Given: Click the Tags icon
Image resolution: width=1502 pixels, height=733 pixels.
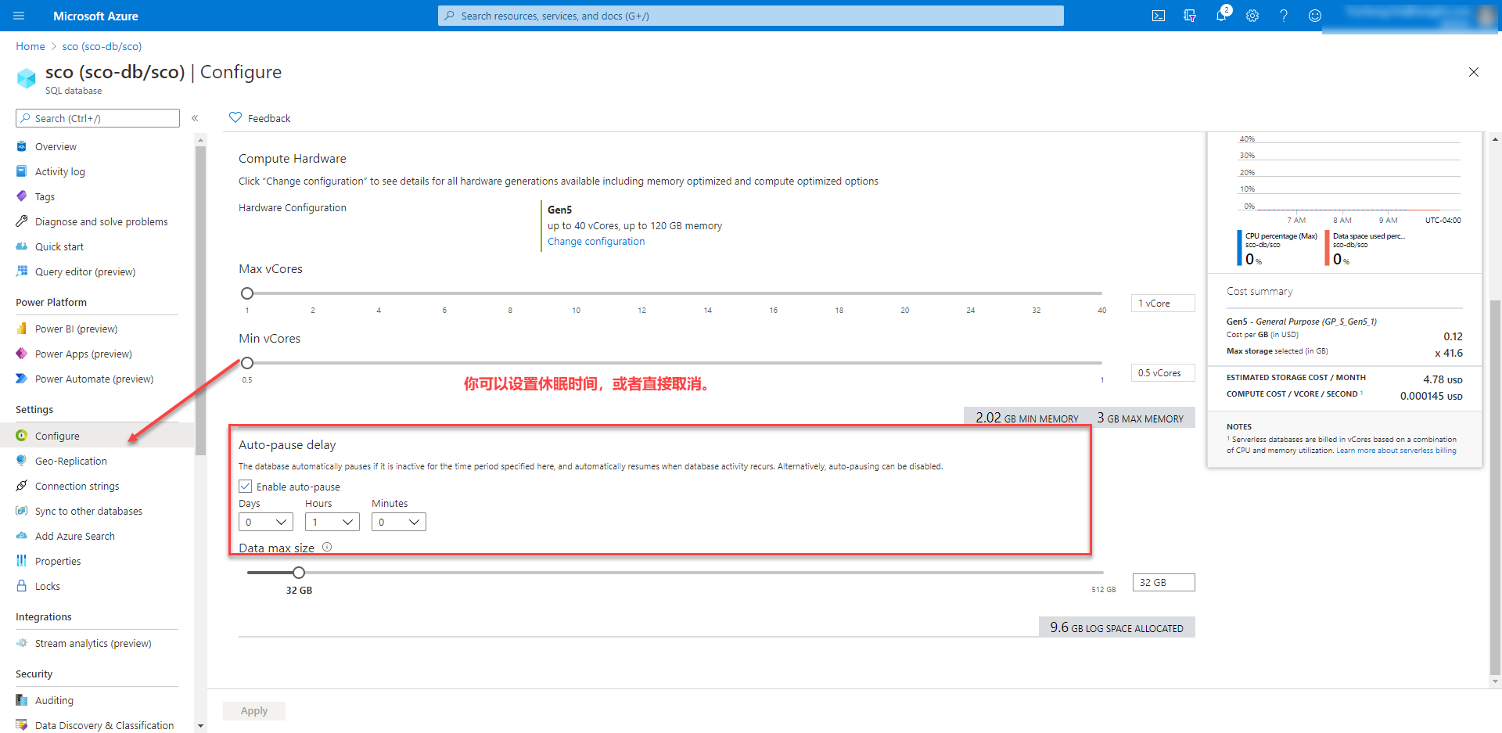Looking at the screenshot, I should [22, 196].
